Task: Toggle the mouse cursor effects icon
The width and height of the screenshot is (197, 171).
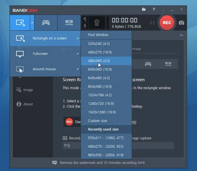Action: coord(85,19)
